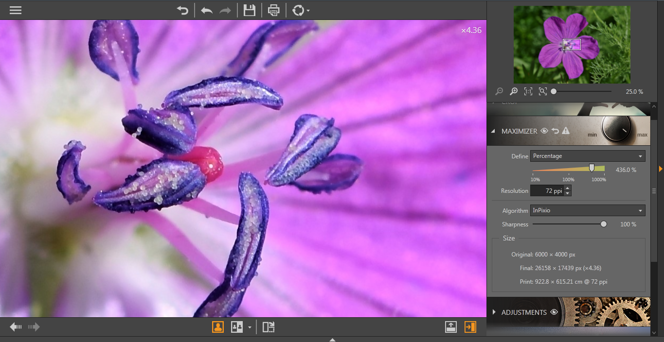
Task: Open the hamburger menu at top left
Action: pos(15,10)
